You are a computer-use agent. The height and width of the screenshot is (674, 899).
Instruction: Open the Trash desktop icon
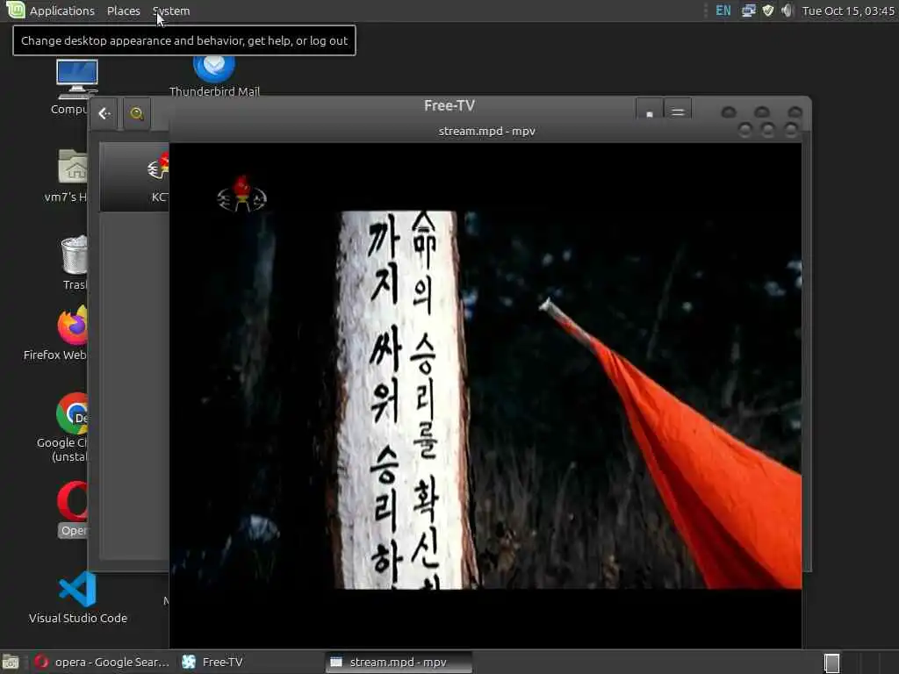point(75,262)
